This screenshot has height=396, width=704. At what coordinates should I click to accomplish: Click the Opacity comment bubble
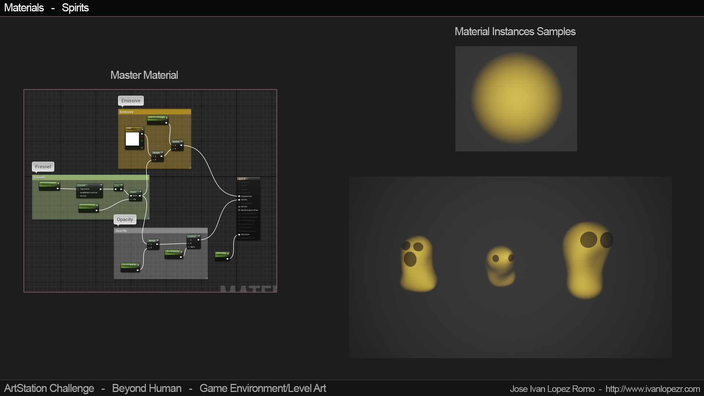(x=125, y=220)
